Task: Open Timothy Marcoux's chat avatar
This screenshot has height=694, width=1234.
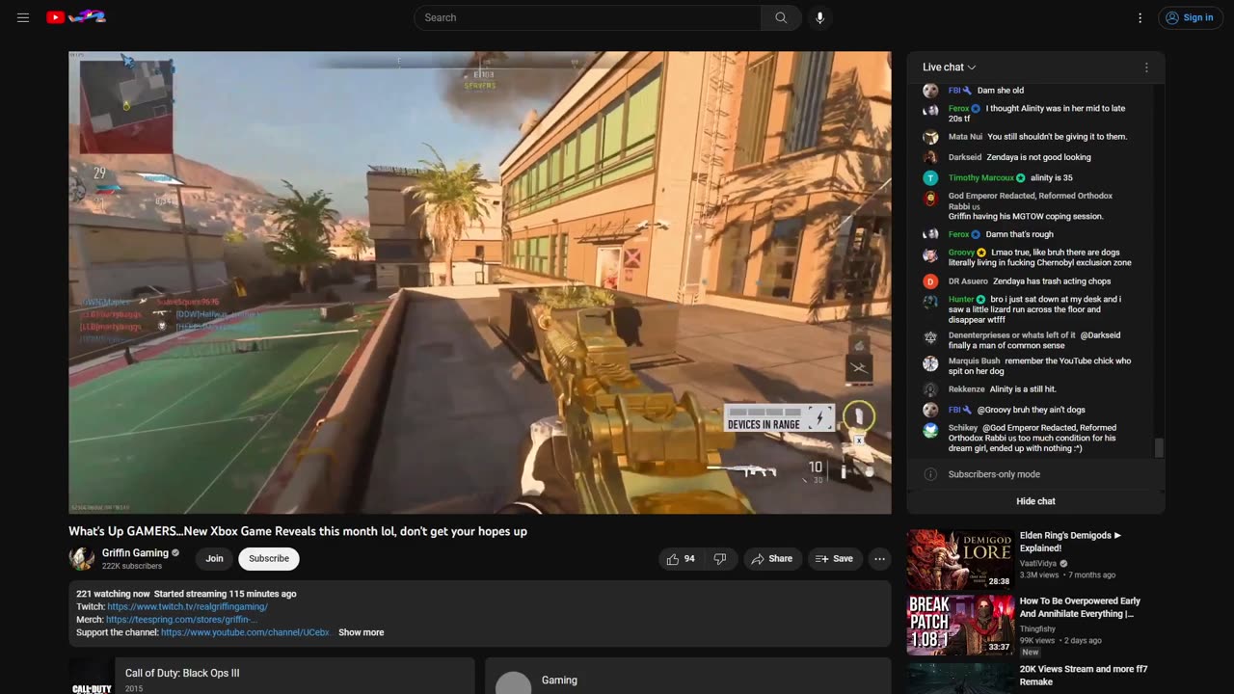Action: 930,177
